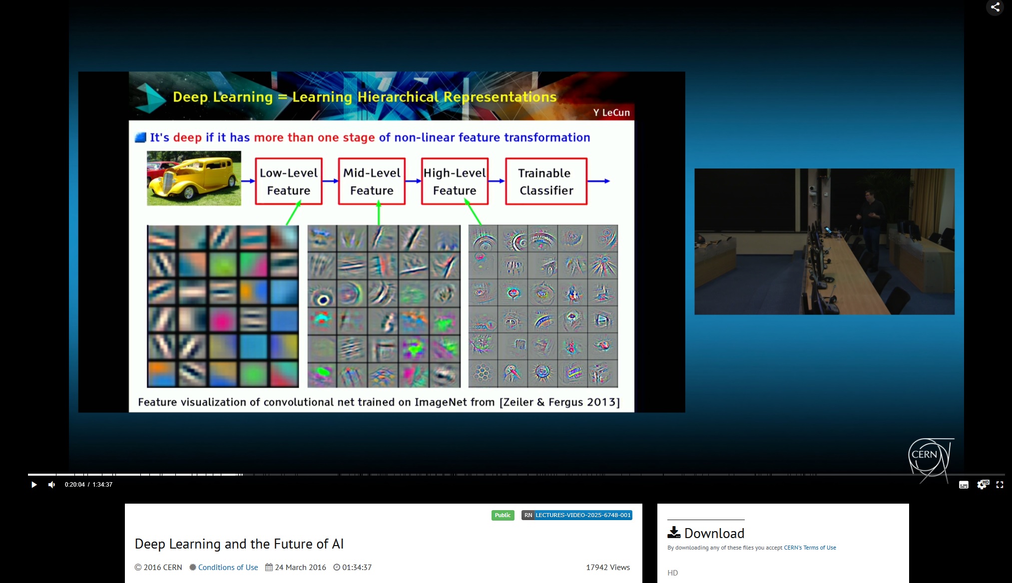The image size is (1012, 583).
Task: Seek along the video progress bar
Action: (x=500, y=474)
